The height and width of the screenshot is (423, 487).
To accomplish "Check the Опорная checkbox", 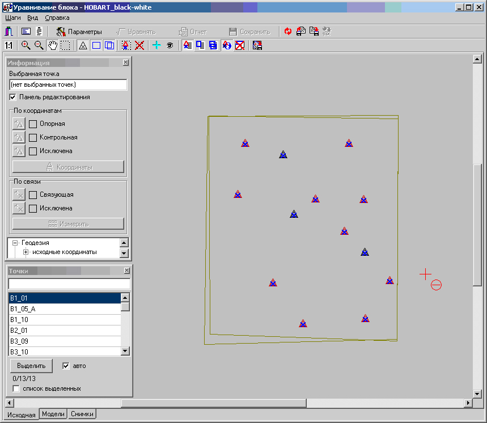I will [33, 124].
